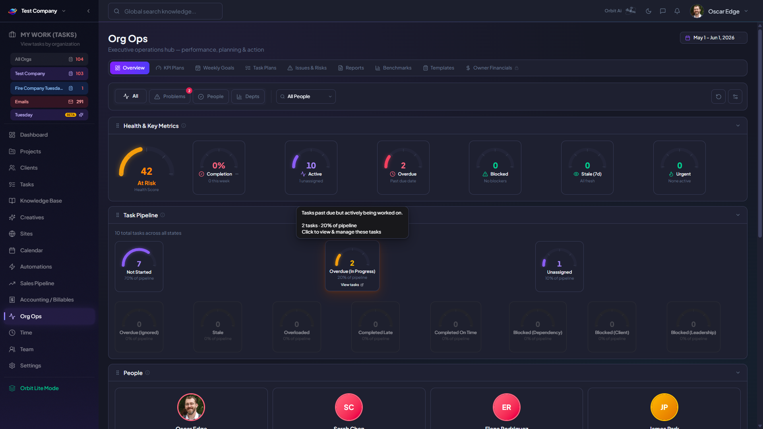763x429 pixels.
Task: Open the Stale (7d) metric card
Action: tap(587, 168)
